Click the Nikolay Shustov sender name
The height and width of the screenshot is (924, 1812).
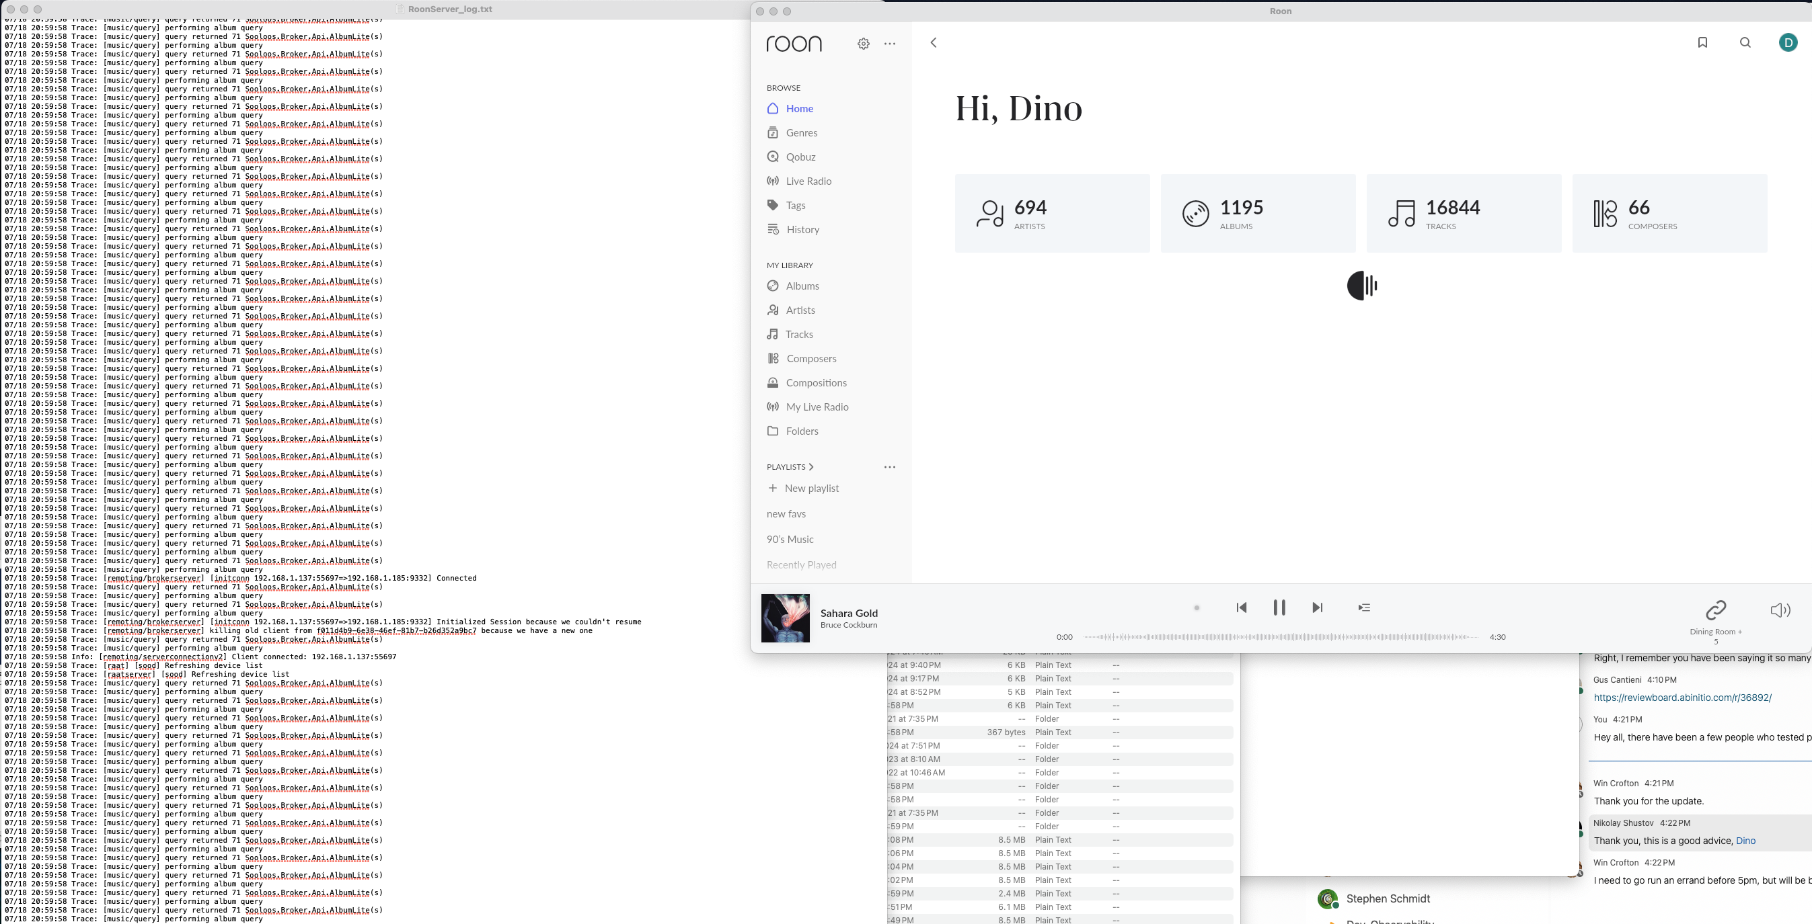coord(1623,823)
